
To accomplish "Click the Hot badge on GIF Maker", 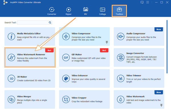I will point(104,50).
